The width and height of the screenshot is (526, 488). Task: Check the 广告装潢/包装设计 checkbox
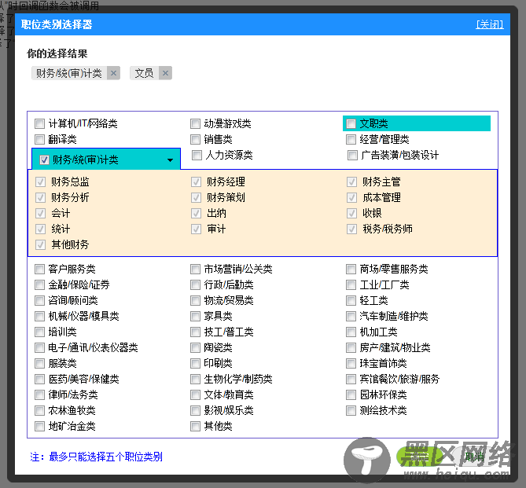tap(352, 156)
